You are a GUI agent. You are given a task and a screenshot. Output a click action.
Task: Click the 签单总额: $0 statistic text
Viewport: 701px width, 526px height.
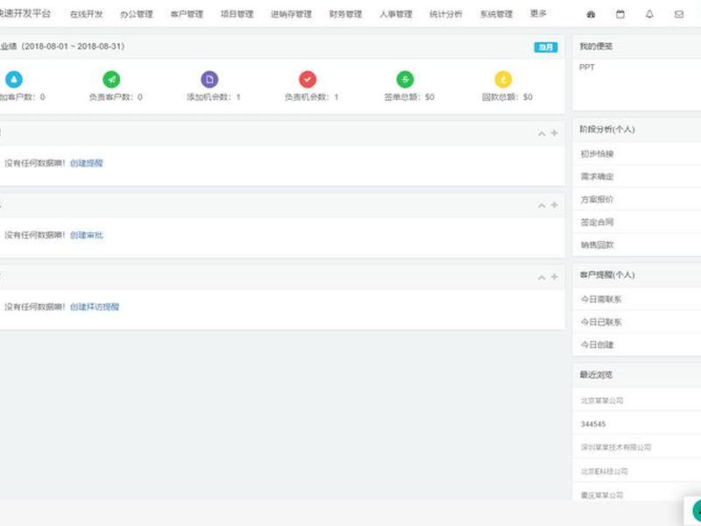pyautogui.click(x=409, y=97)
